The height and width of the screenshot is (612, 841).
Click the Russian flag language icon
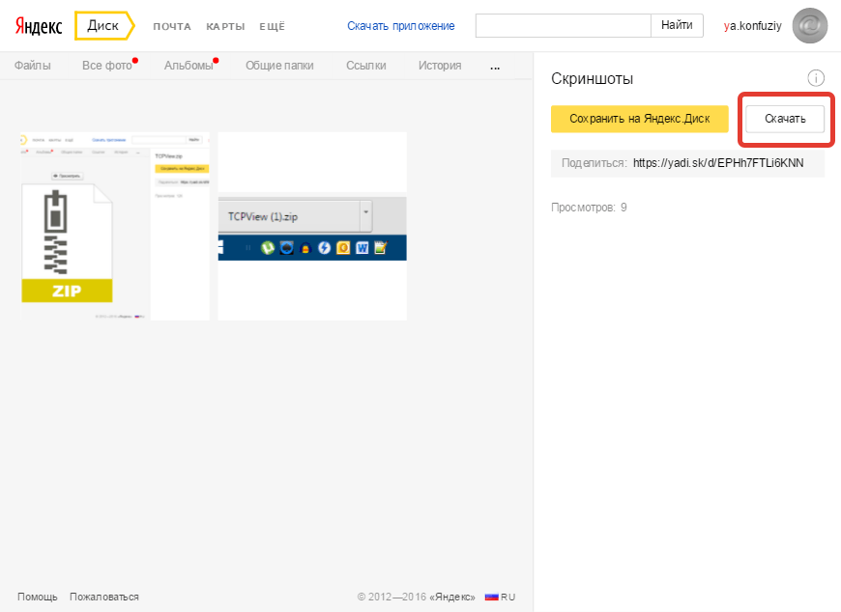click(x=491, y=597)
